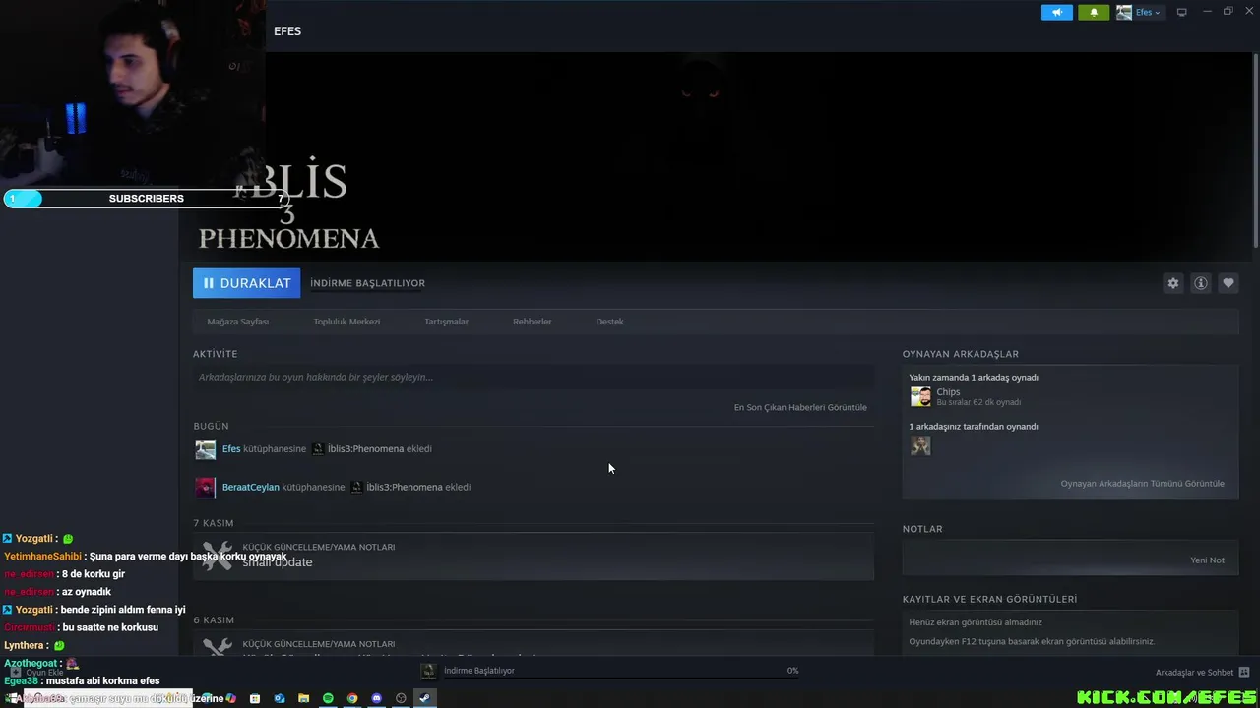Viewport: 1260px width, 708px height.
Task: Click the 0% download progress bar
Action: 620,678
